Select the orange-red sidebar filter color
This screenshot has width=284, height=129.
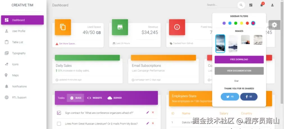(247, 23)
